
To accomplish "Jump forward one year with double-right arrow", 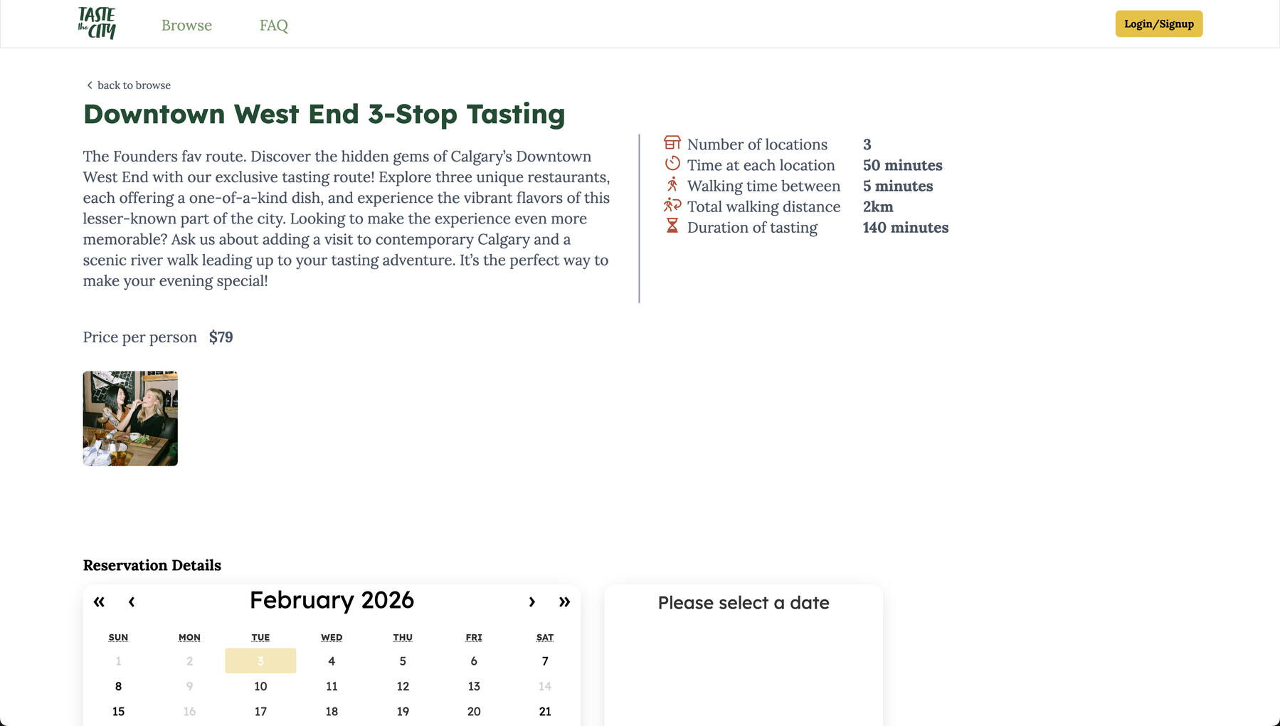I will point(564,602).
